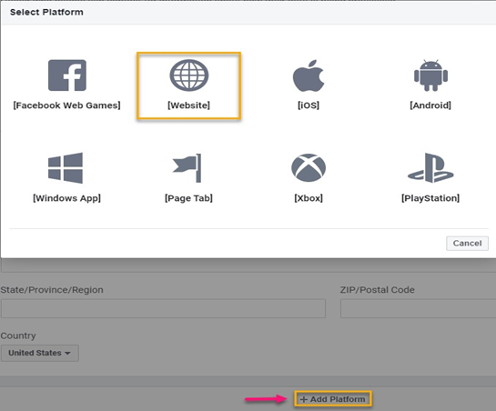Click the [Facebook Web Games] label

coord(66,105)
